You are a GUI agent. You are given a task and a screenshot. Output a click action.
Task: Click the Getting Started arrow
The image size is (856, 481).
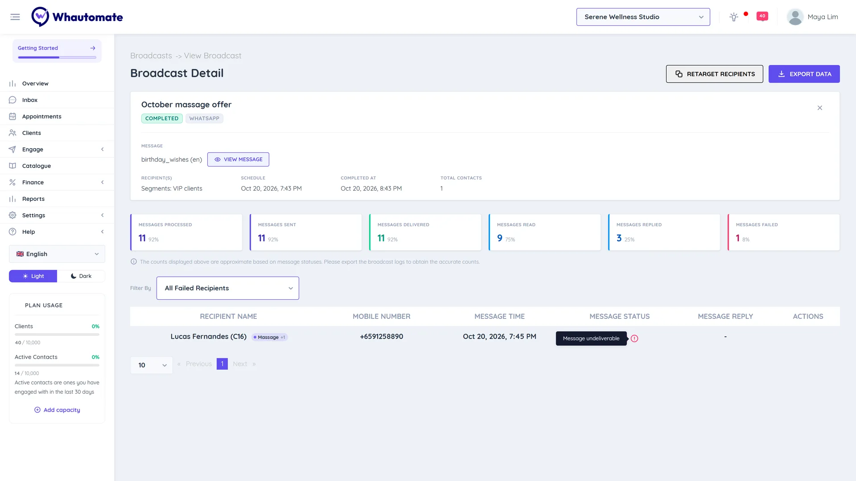(93, 48)
